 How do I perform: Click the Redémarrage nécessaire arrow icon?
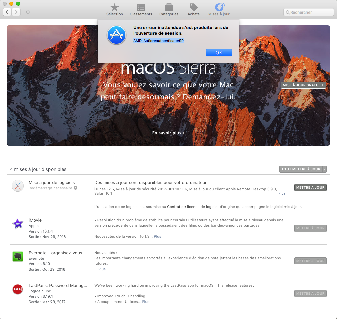(x=76, y=188)
